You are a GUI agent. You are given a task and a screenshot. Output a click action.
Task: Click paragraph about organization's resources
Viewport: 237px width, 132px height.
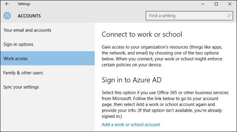[162, 56]
